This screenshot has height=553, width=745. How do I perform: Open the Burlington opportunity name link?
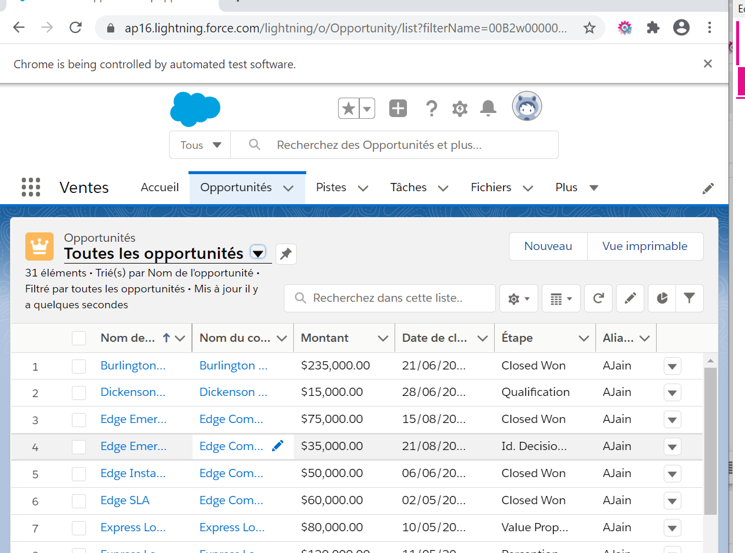[x=133, y=365]
